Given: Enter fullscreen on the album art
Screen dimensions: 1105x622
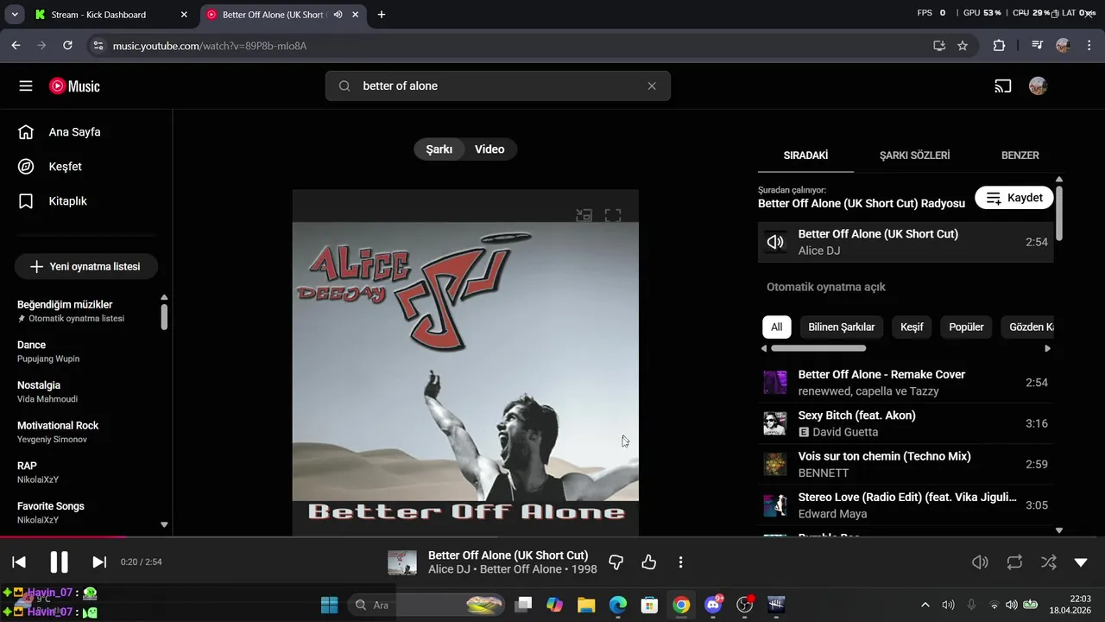Looking at the screenshot, I should pos(613,215).
